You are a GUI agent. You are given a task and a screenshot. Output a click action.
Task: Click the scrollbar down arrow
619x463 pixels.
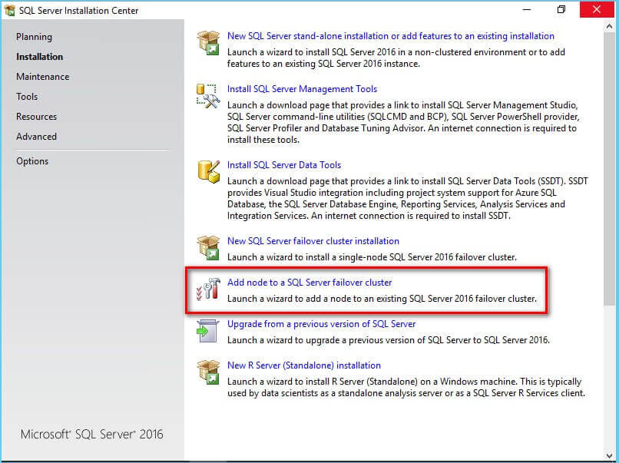tap(609, 455)
